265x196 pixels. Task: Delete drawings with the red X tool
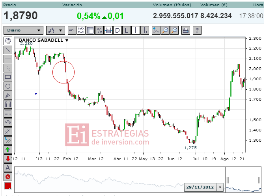(8, 177)
